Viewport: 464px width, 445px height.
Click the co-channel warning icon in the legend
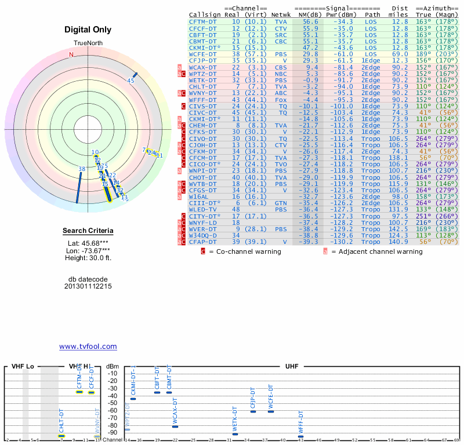[203, 251]
